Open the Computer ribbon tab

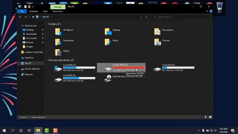pyautogui.click(x=33, y=11)
